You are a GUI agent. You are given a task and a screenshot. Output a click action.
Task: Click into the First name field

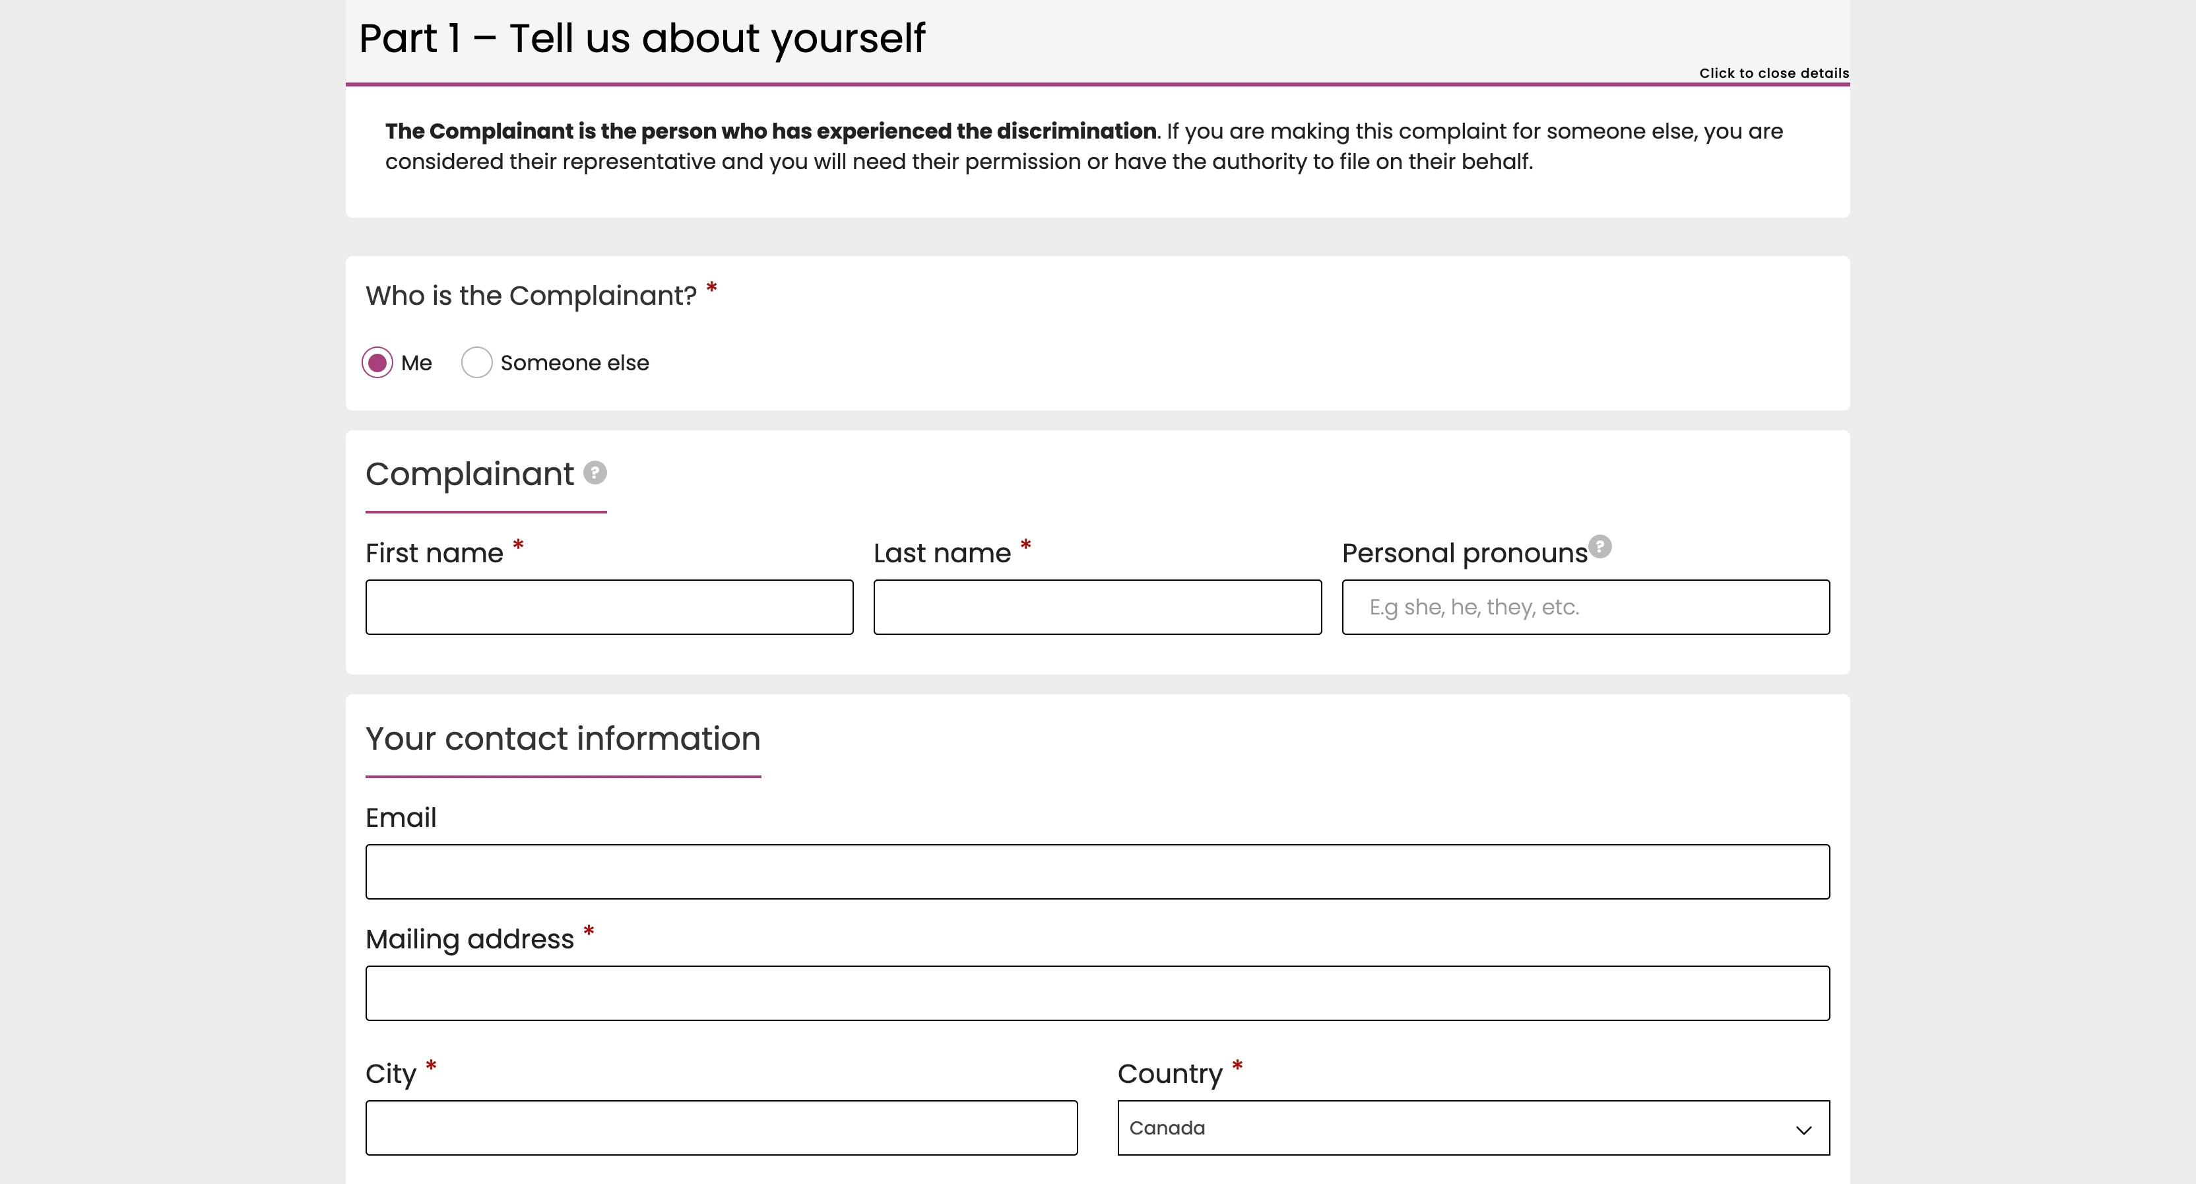(x=608, y=607)
